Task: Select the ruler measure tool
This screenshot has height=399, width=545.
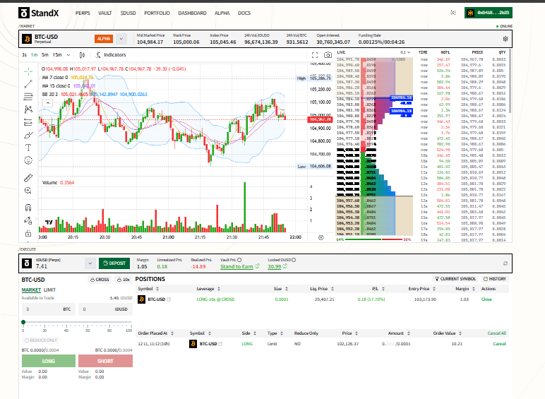Action: 28,178
